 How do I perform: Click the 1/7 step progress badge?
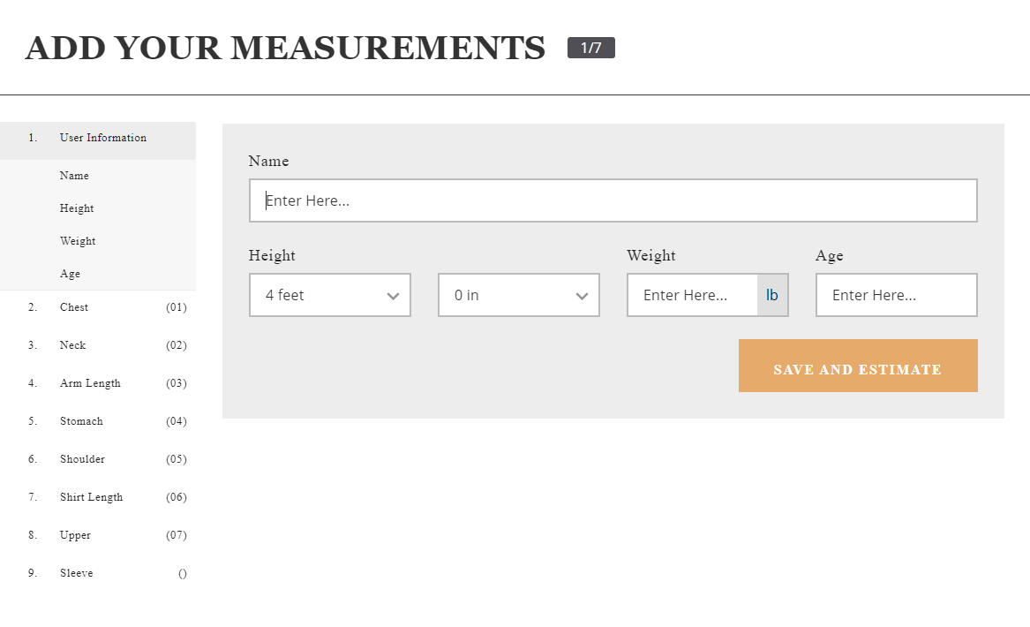(590, 48)
